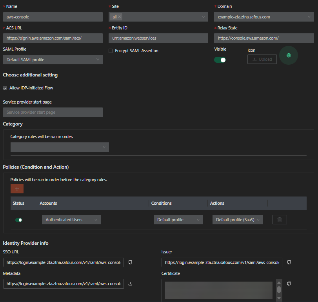Viewport: 318px width, 302px height.
Task: Click the Certificate box scrollbar
Action: (279, 289)
